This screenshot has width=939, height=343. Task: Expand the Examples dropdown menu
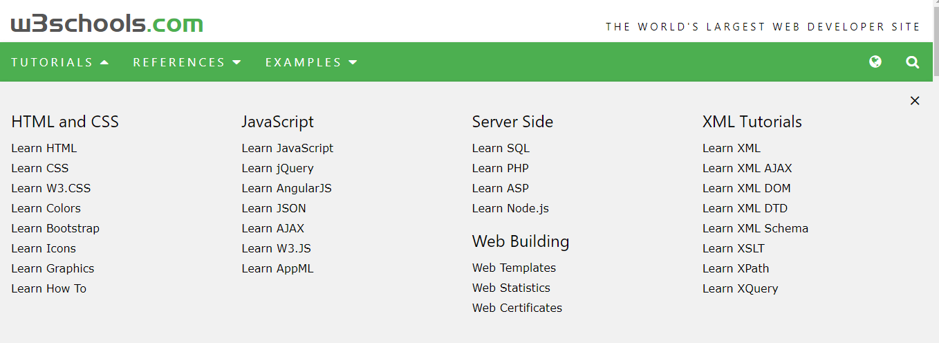tap(311, 62)
